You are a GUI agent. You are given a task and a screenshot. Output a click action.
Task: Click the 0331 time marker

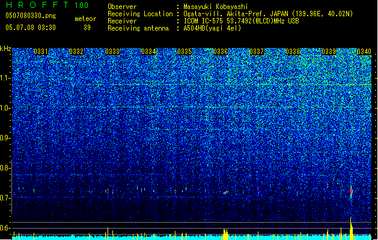(x=40, y=52)
